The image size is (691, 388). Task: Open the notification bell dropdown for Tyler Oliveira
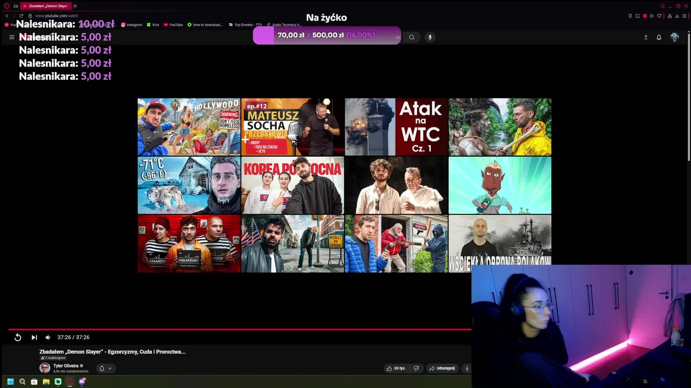pyautogui.click(x=105, y=369)
